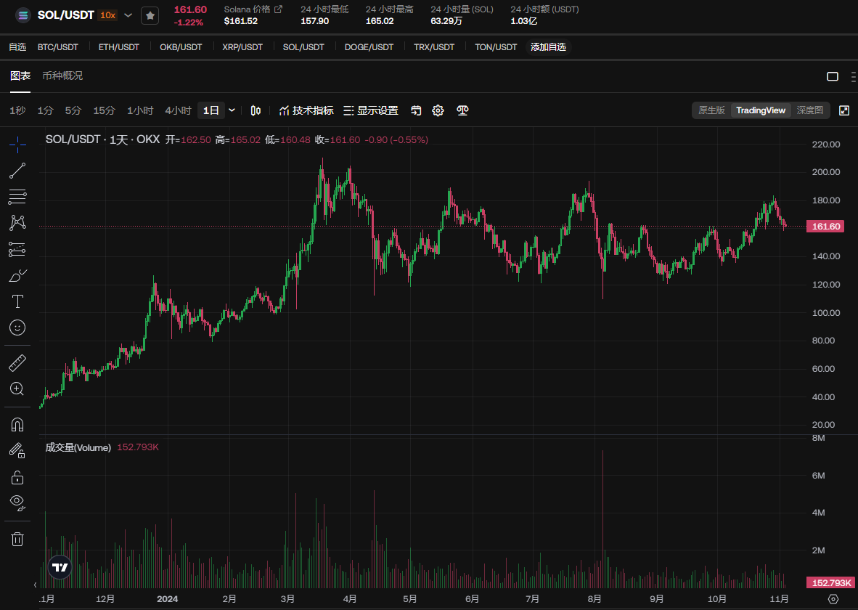Select TRX/USDT from watchlist
Viewport: 858px width, 610px height.
pos(434,47)
